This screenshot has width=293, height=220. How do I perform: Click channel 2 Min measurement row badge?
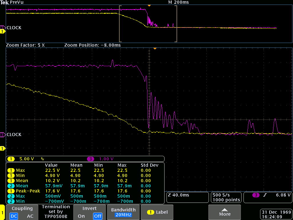(x=11, y=201)
